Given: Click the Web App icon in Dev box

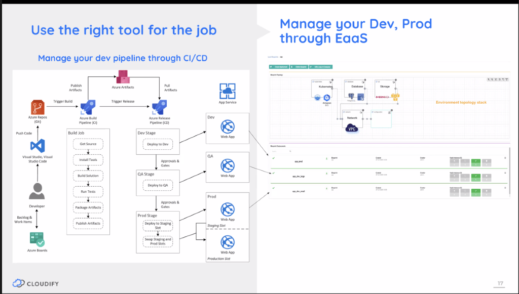Looking at the screenshot, I should point(228,127).
